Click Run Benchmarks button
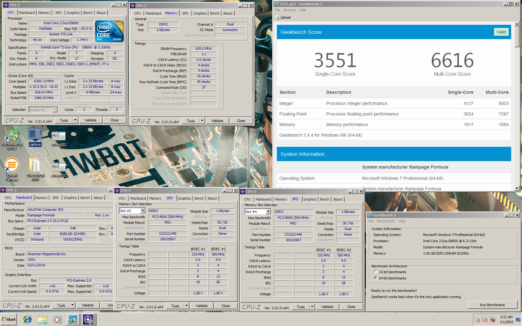522x326 pixels. pos(492,305)
